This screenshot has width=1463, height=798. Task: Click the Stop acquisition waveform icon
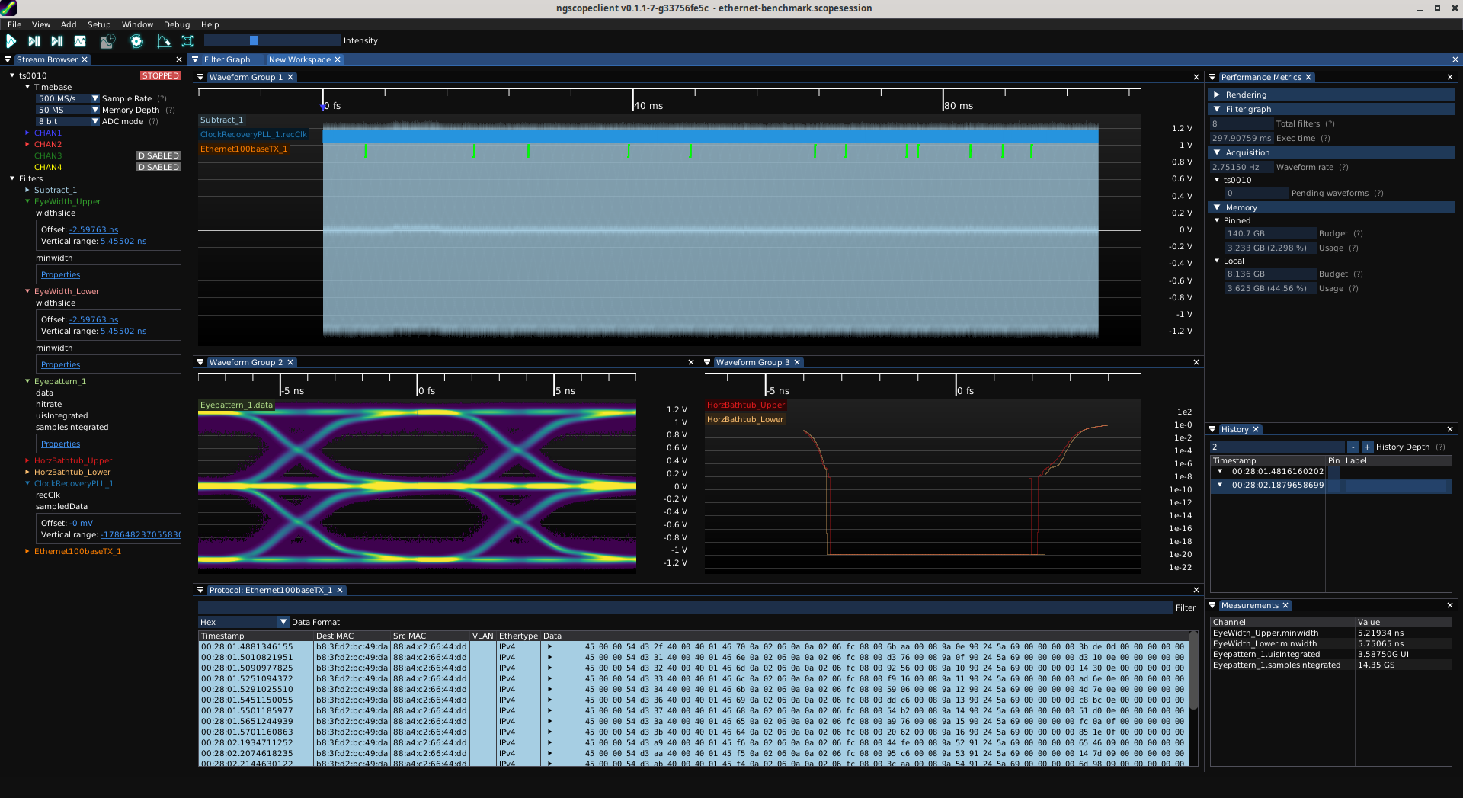(80, 41)
